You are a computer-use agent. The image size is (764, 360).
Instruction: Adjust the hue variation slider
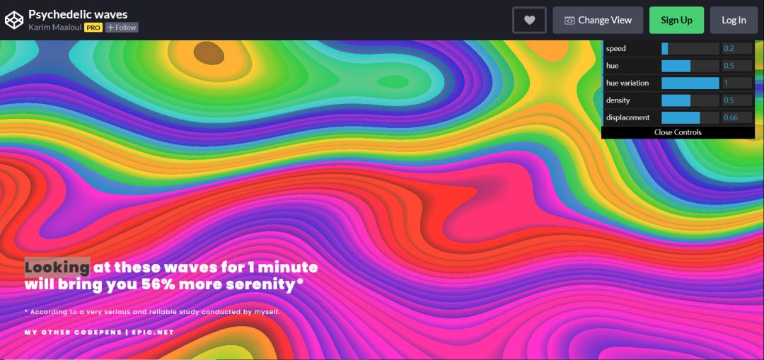coord(690,83)
